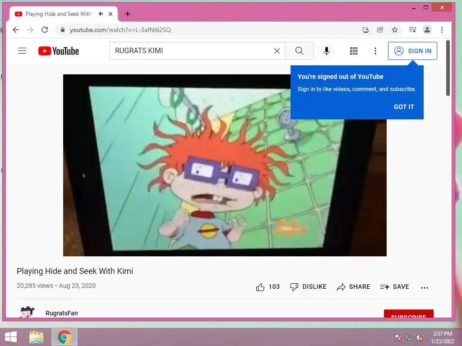Save the video to a playlist
Image resolution: width=462 pixels, height=346 pixels.
tap(394, 287)
